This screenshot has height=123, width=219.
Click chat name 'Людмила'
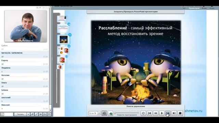[x=6, y=68]
